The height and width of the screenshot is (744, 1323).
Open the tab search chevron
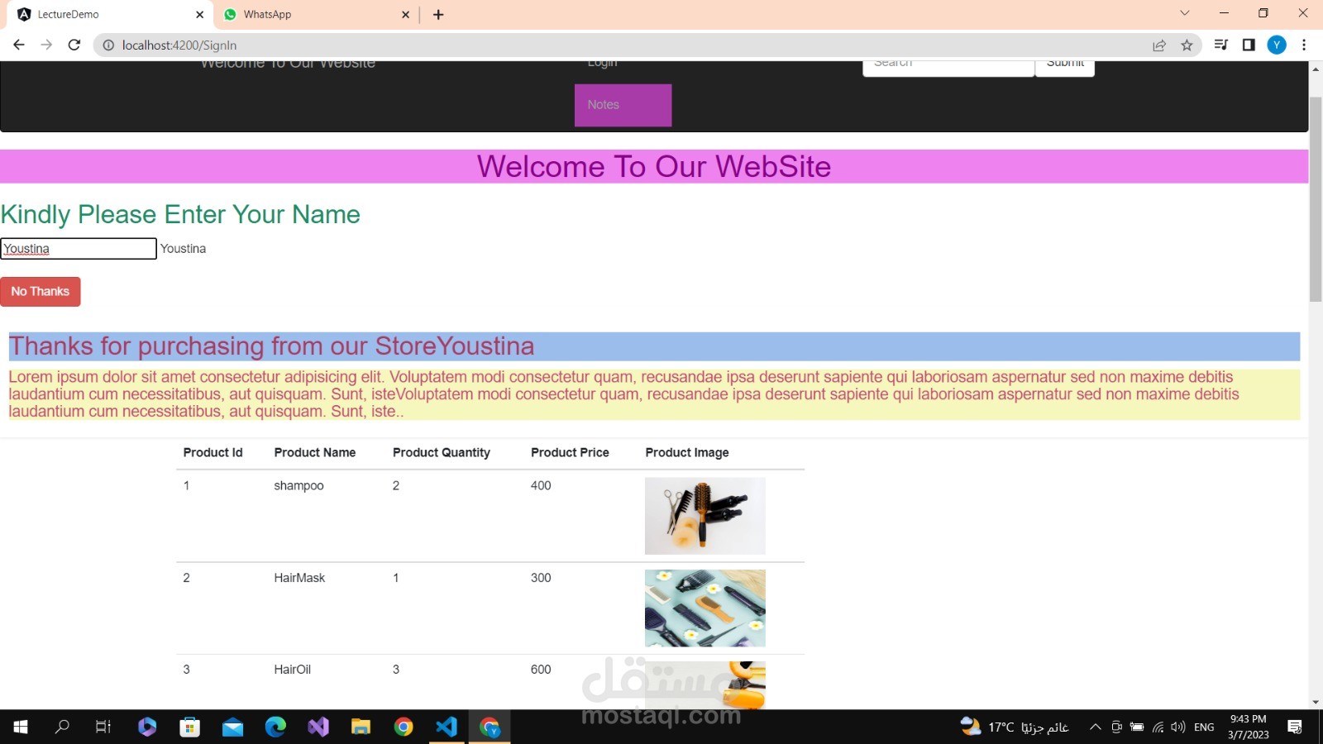(1185, 13)
